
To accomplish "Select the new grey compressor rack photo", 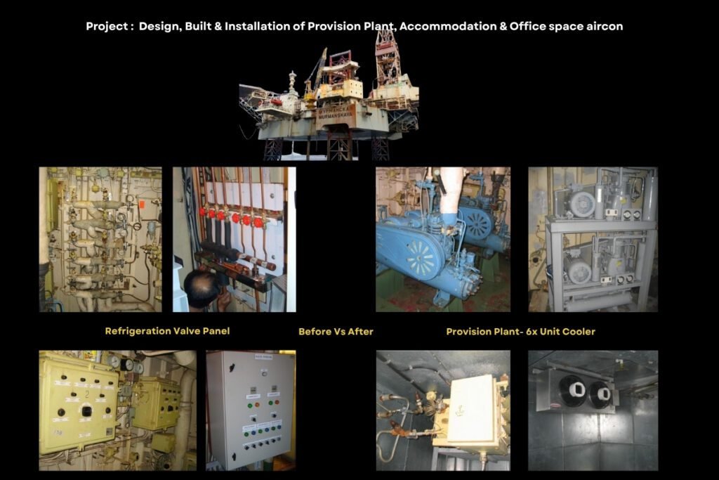I will tap(593, 239).
